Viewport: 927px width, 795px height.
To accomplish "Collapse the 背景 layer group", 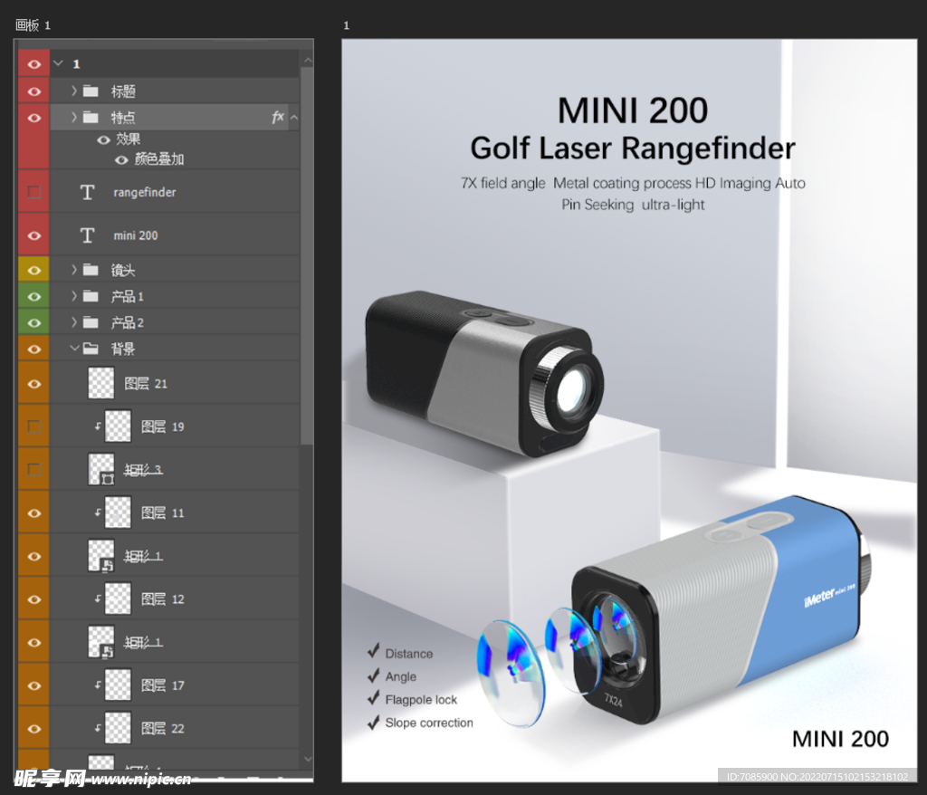I will 74,349.
